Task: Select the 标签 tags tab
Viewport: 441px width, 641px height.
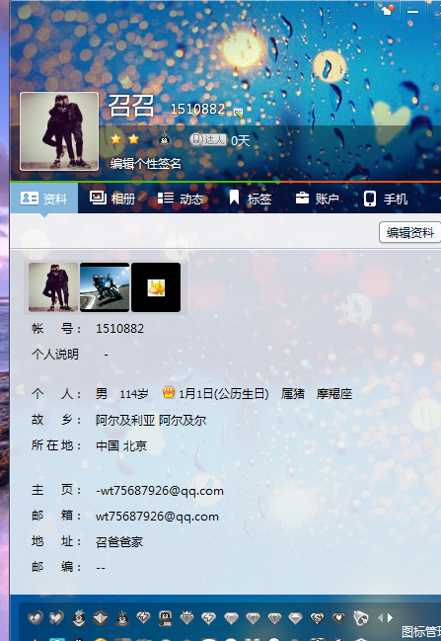Action: [250, 199]
